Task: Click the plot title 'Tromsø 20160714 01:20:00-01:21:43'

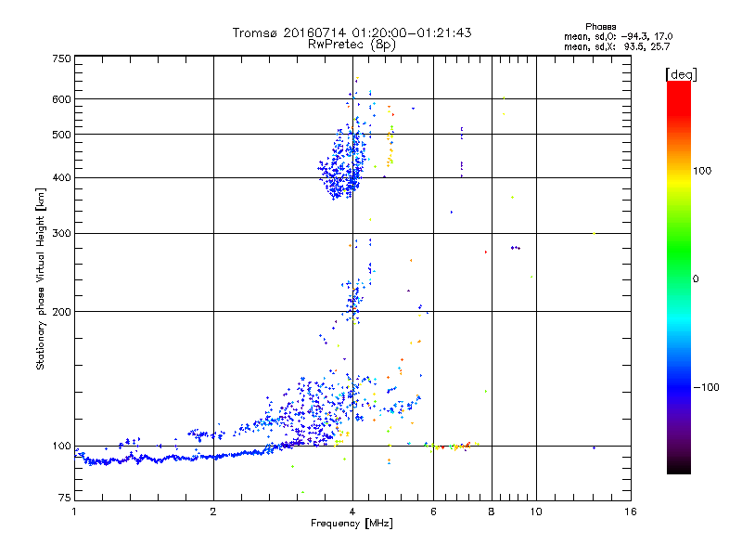Action: [x=352, y=32]
